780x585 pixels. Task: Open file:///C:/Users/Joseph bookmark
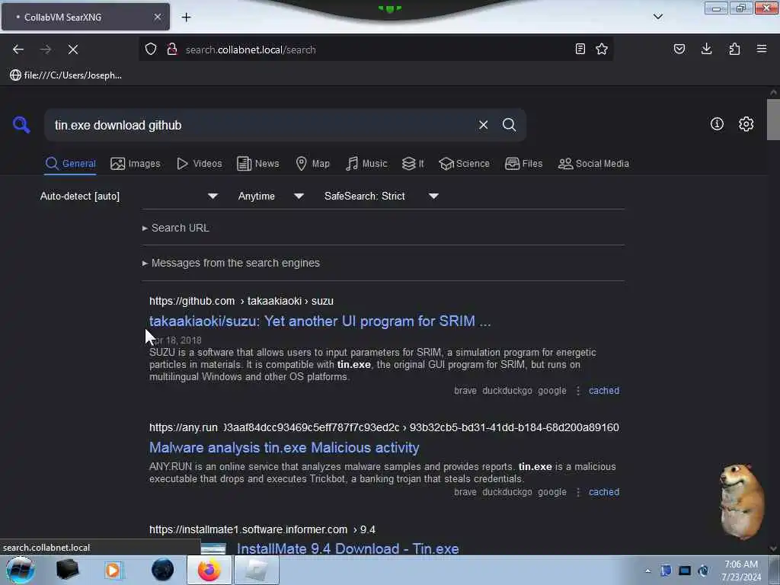(66, 75)
